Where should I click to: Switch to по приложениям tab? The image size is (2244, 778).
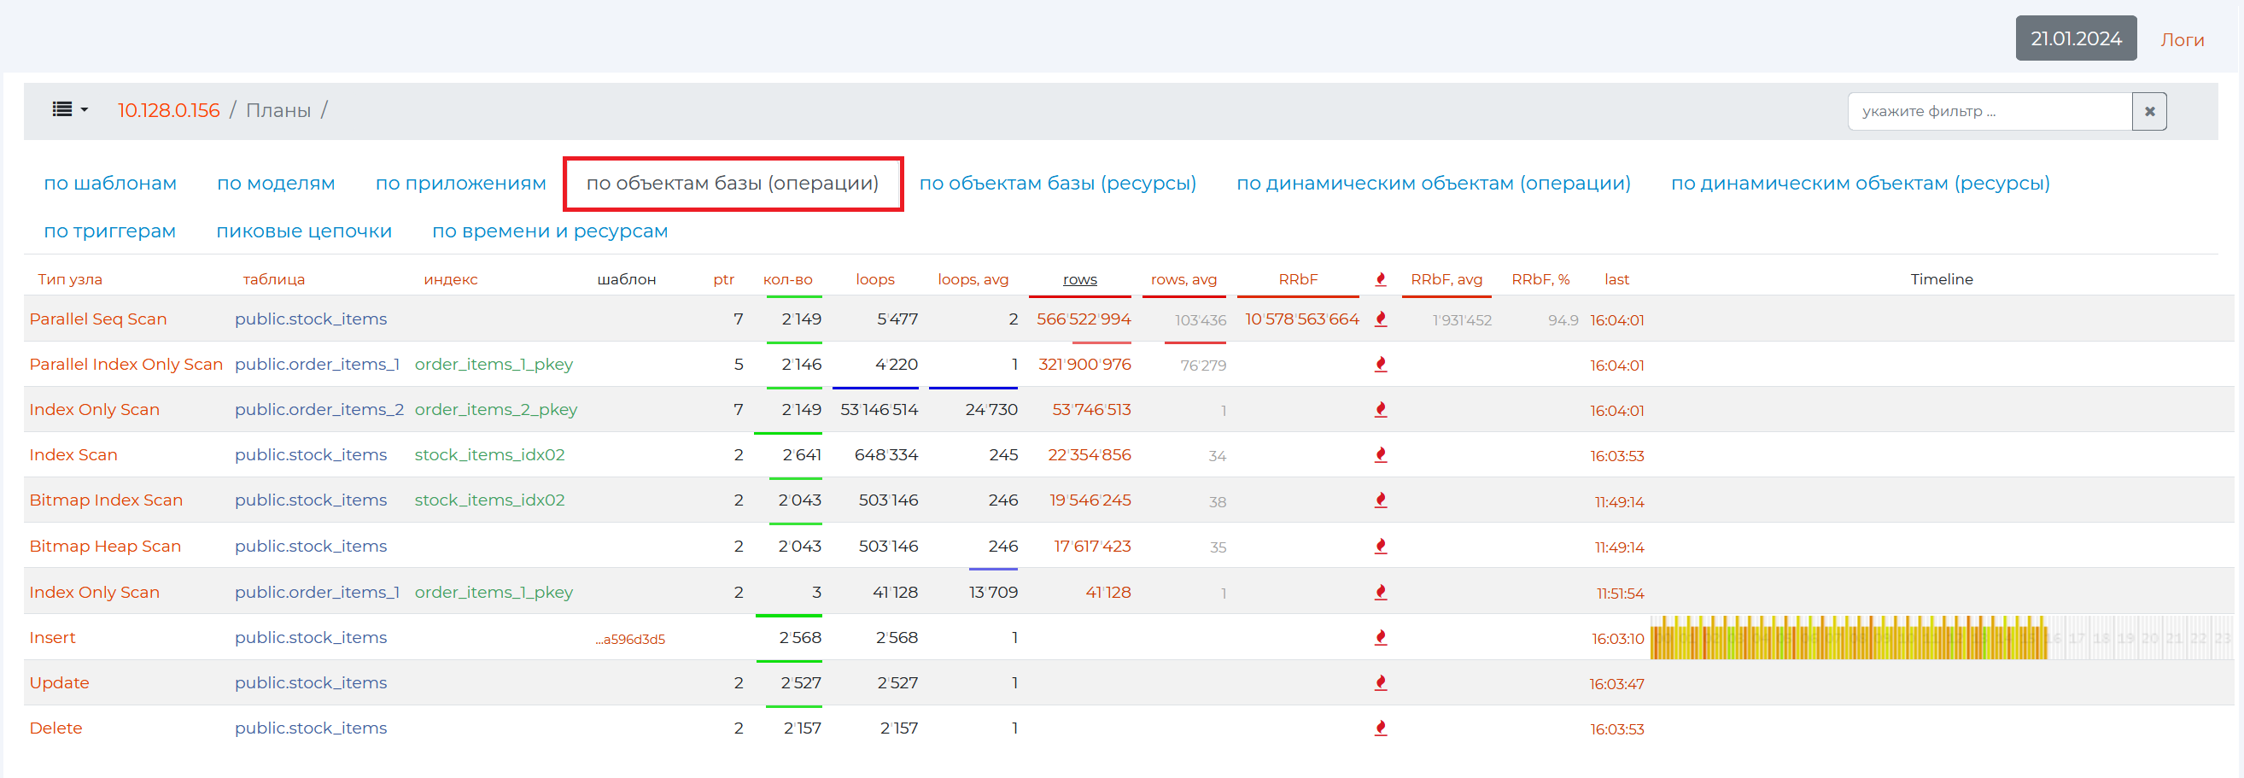[461, 183]
